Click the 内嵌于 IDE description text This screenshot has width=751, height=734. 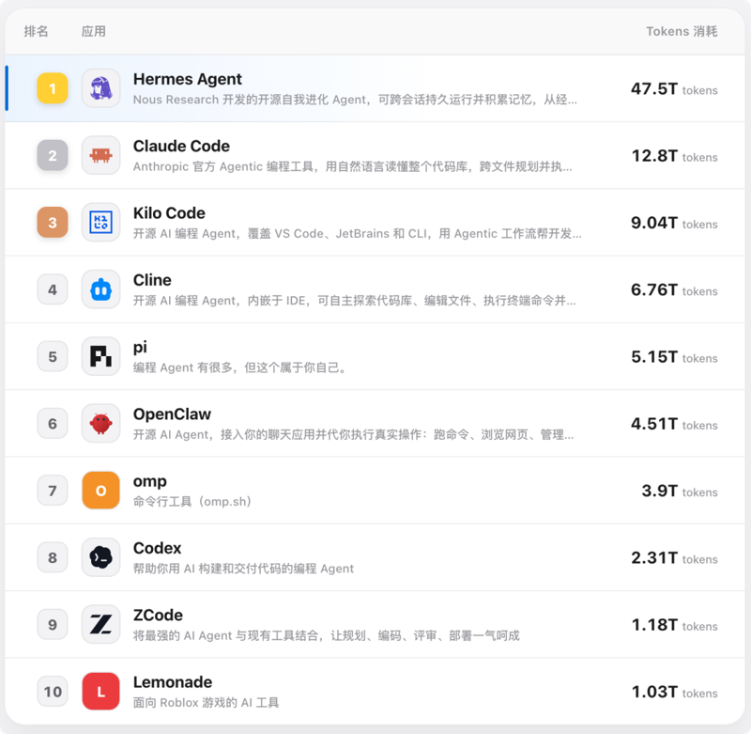(355, 301)
